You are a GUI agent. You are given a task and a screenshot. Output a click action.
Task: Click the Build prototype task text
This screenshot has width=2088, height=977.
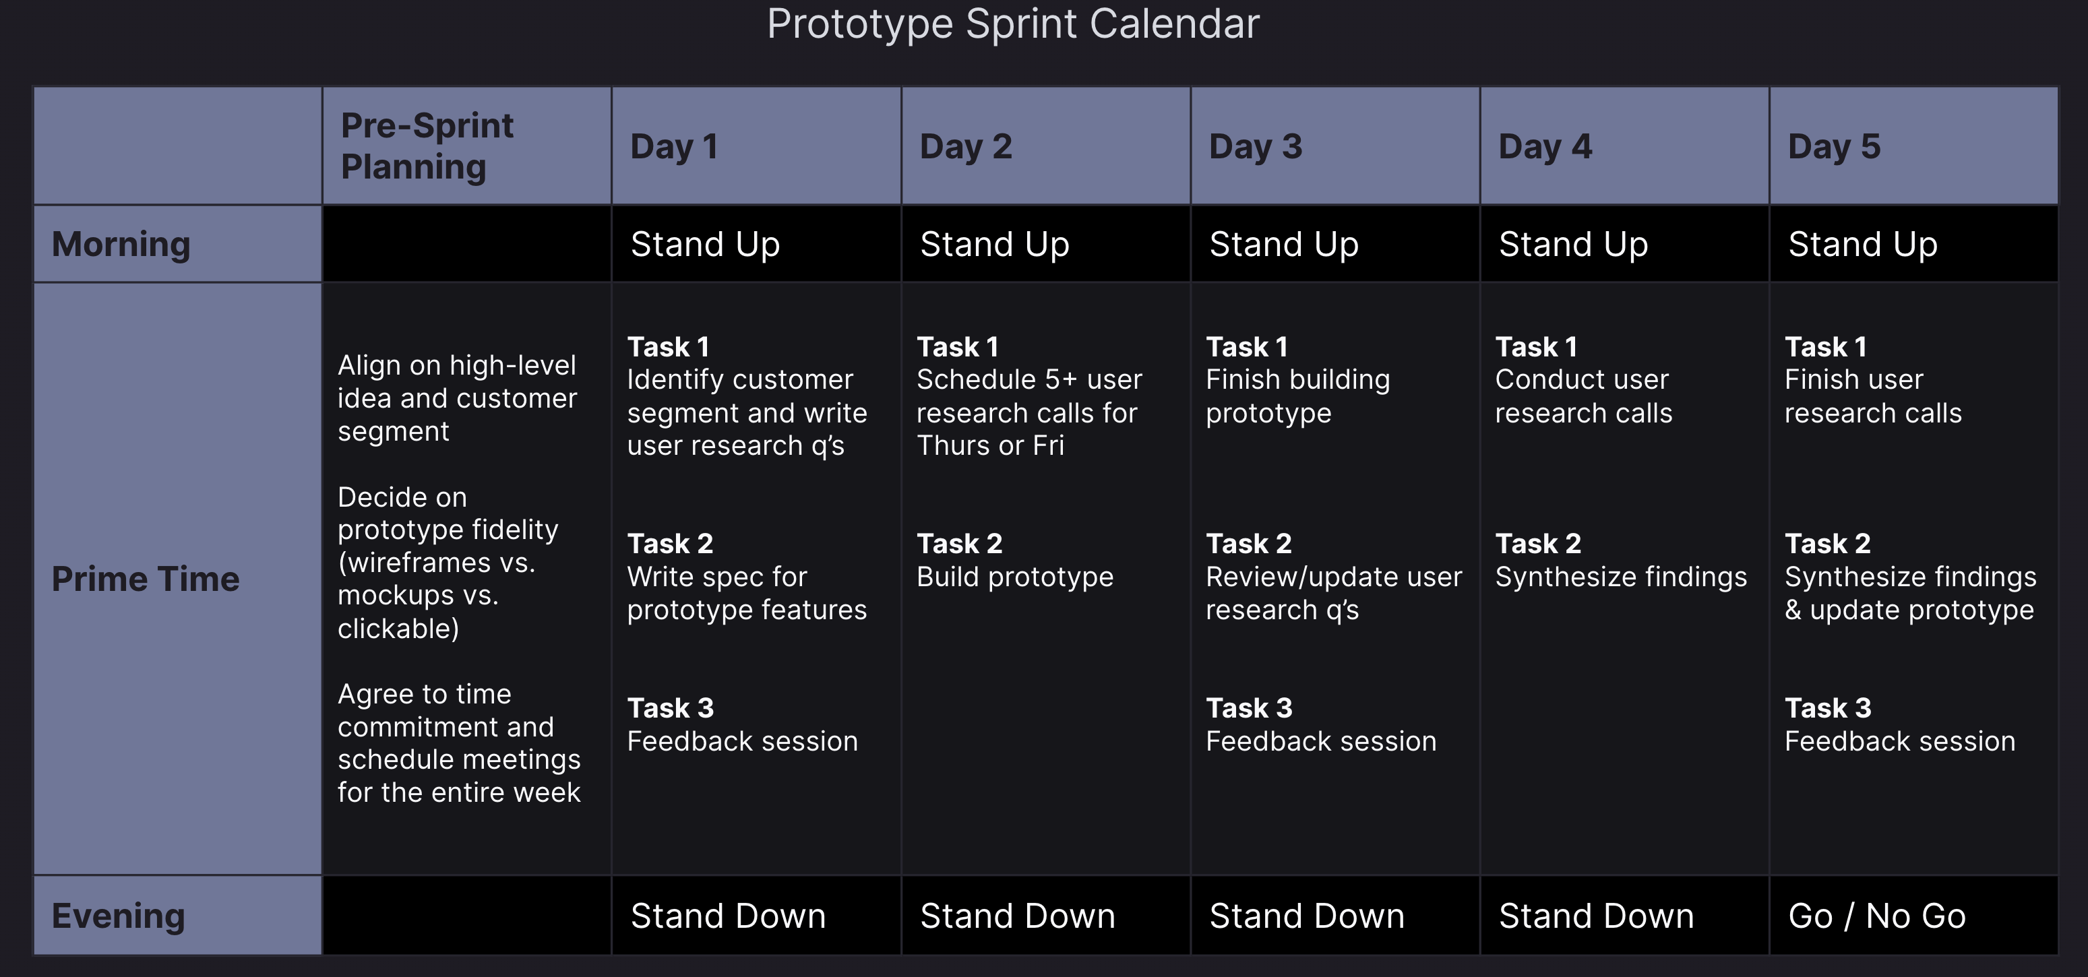pos(1015,577)
